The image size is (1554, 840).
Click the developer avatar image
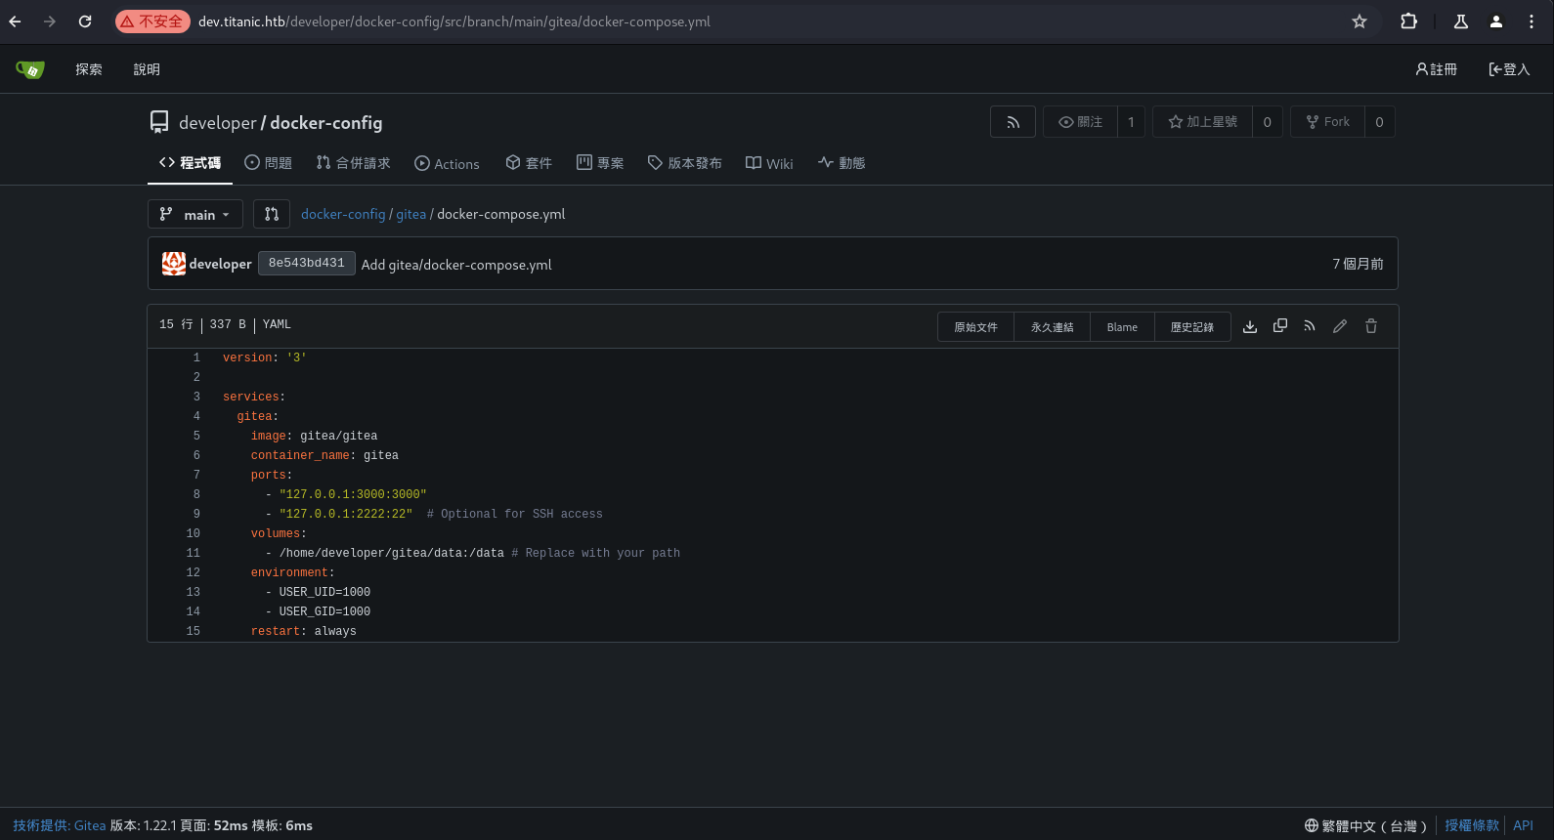tap(174, 264)
